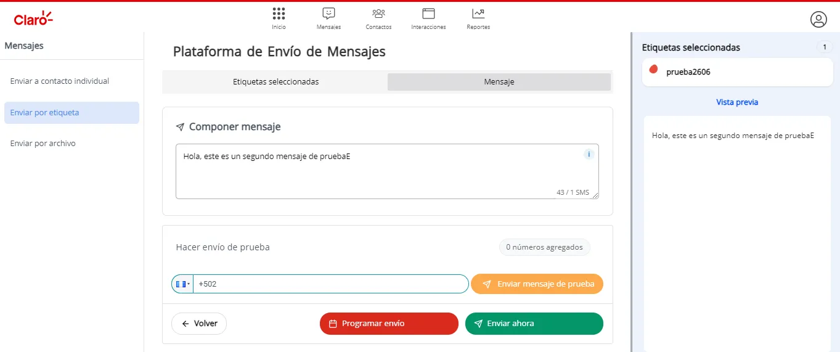Click the selected tags count badge '1'

(824, 47)
